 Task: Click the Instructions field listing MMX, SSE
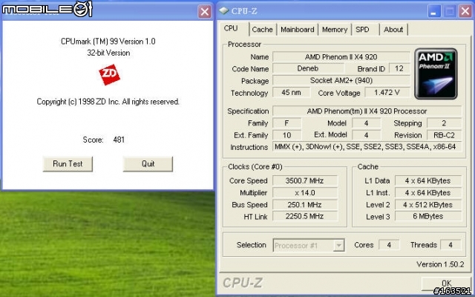[367, 147]
